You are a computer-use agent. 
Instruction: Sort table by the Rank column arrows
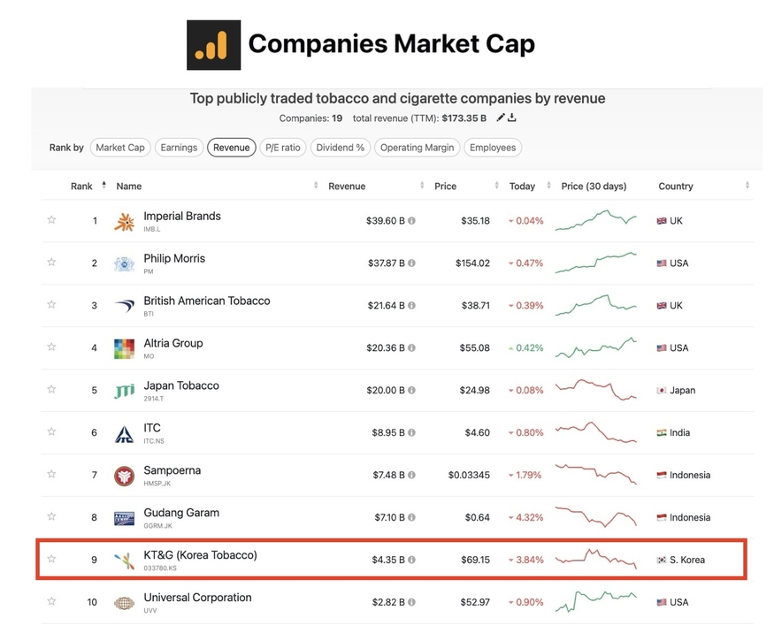click(103, 185)
